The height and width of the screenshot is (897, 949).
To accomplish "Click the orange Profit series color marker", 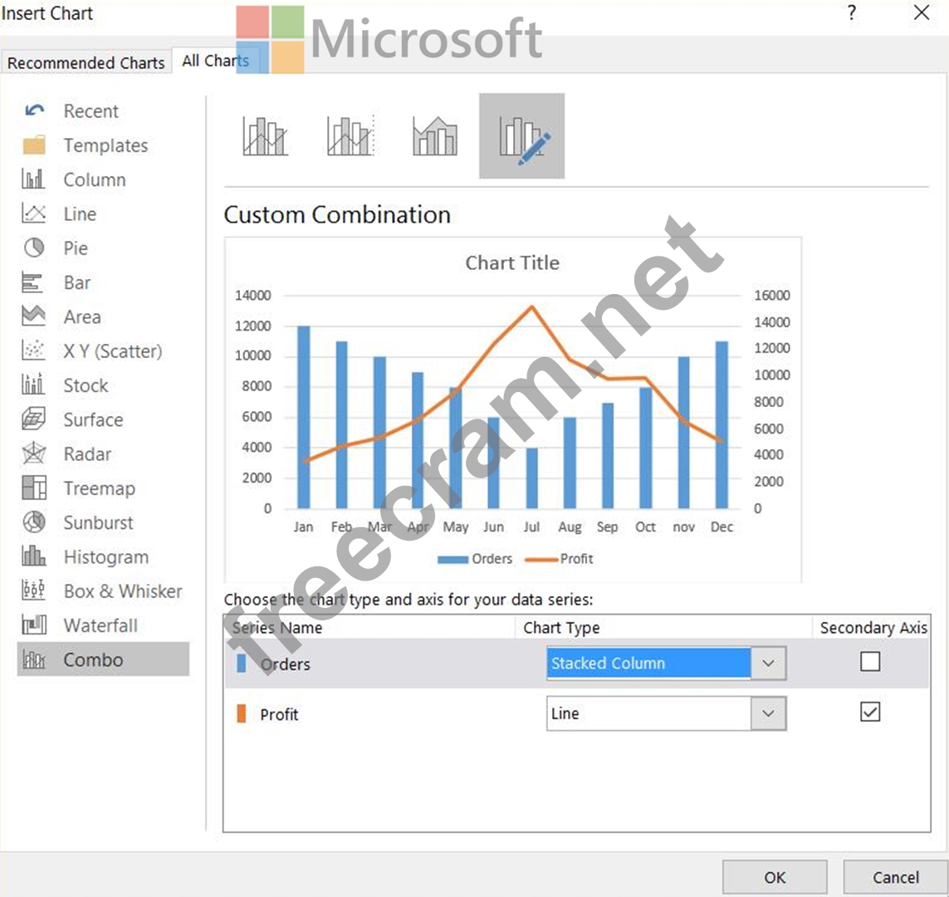I will (x=242, y=713).
